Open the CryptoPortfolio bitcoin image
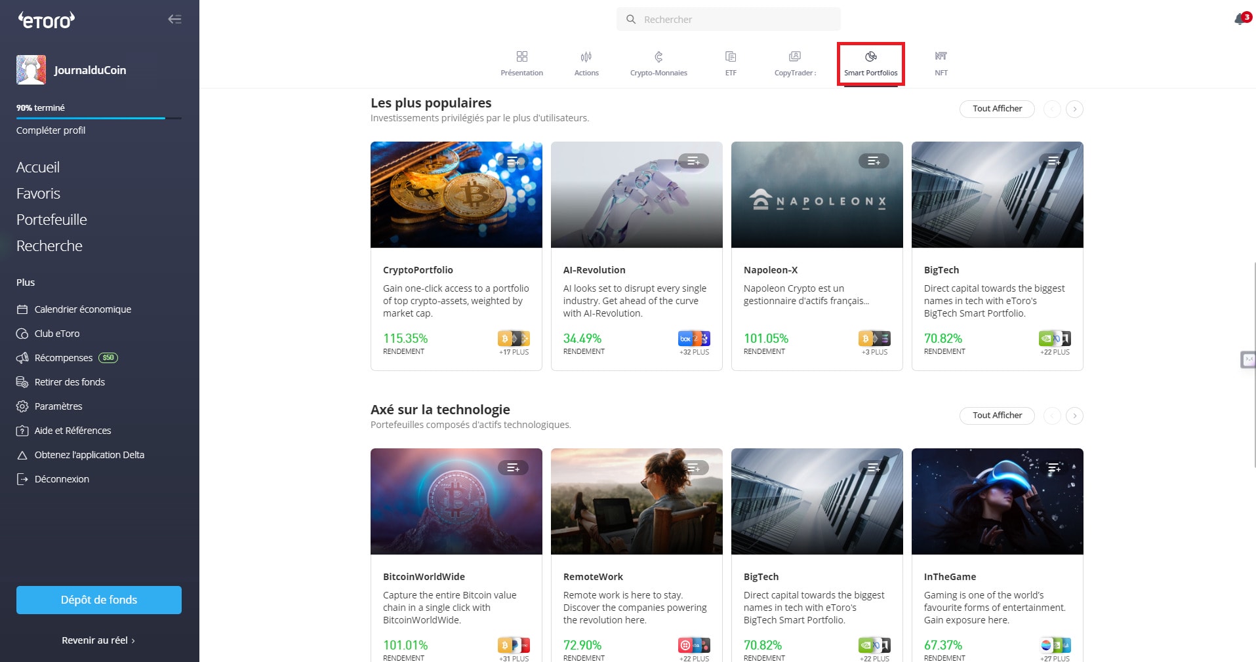1256x662 pixels. [x=456, y=195]
